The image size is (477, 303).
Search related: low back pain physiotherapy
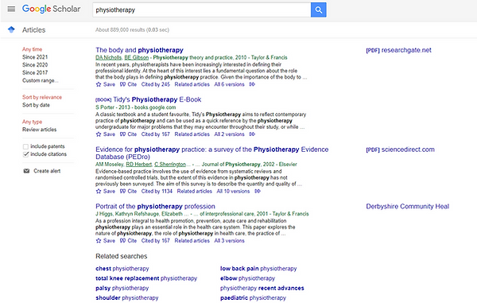tap(258, 269)
